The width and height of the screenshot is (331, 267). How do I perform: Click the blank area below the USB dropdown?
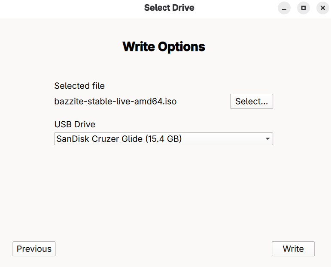coord(163,189)
